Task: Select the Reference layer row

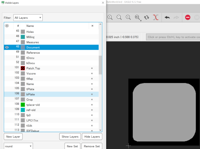Action: click(51, 53)
